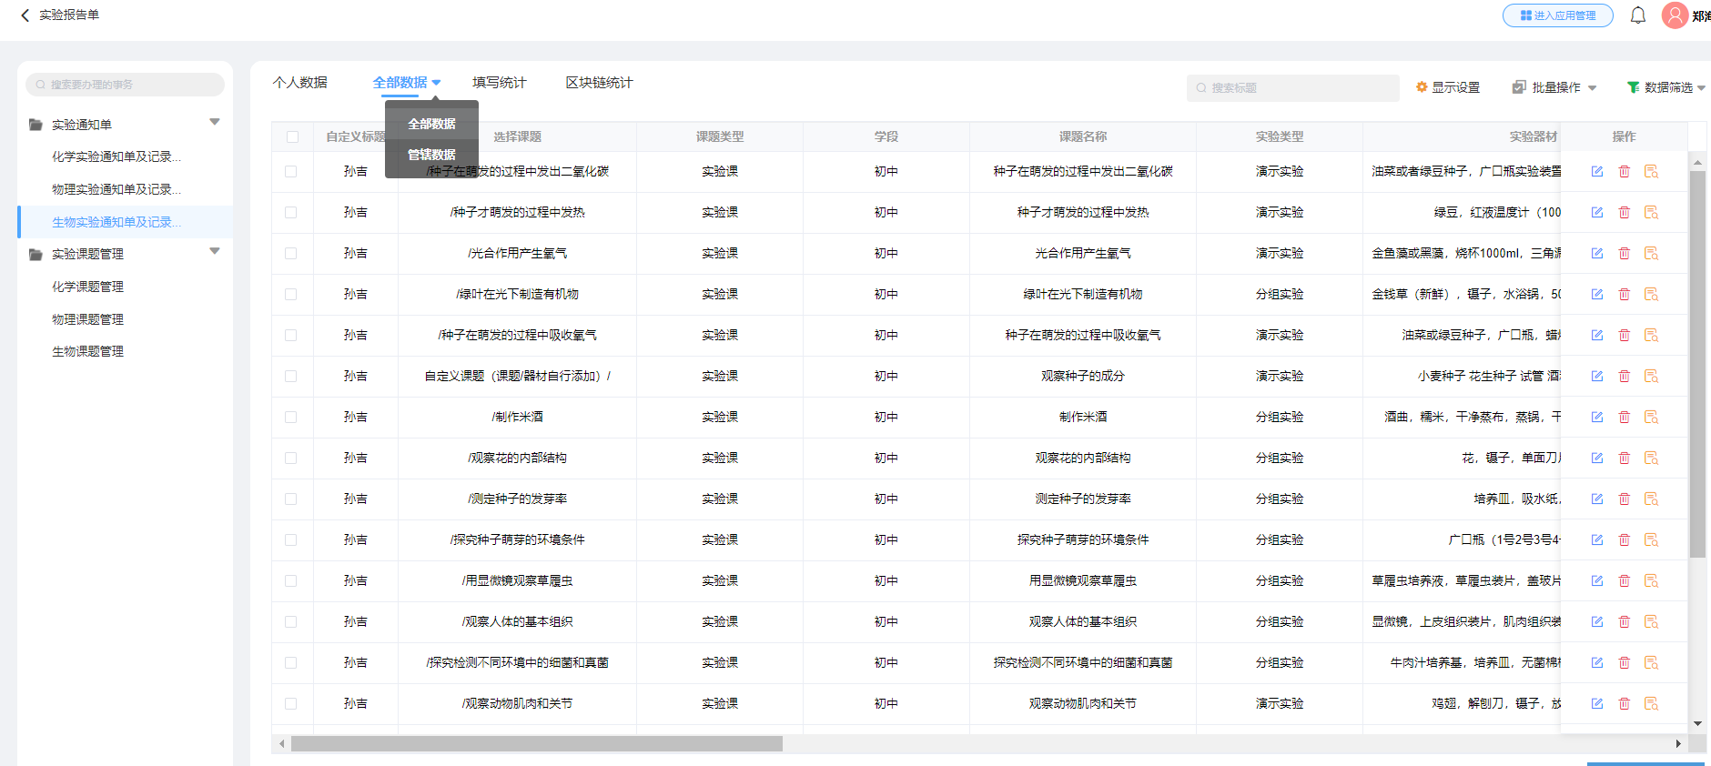Open 化学课题管理 in the sidebar
Viewport: 1711px width, 766px height.
pos(87,287)
